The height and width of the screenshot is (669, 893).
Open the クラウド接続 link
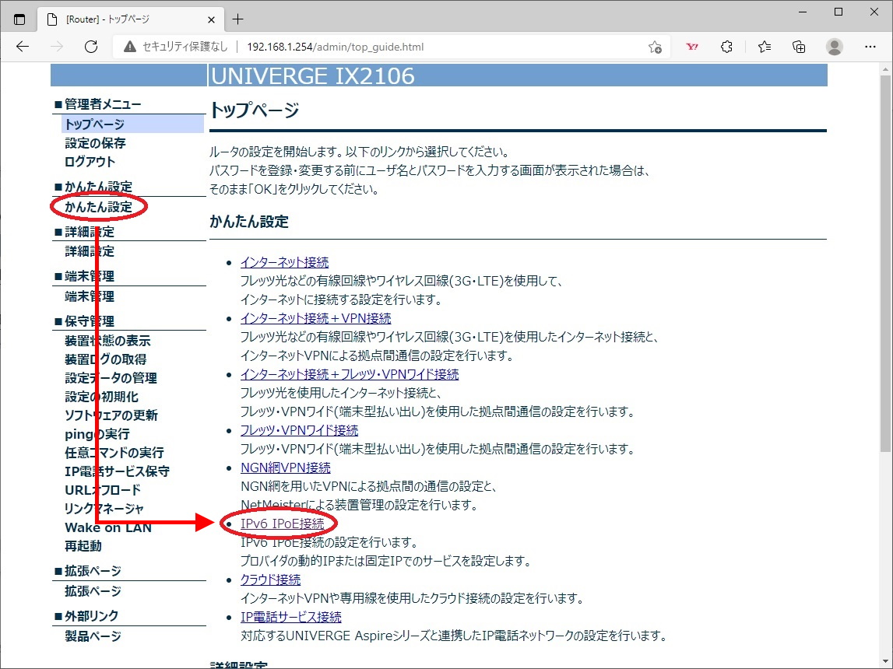click(270, 580)
